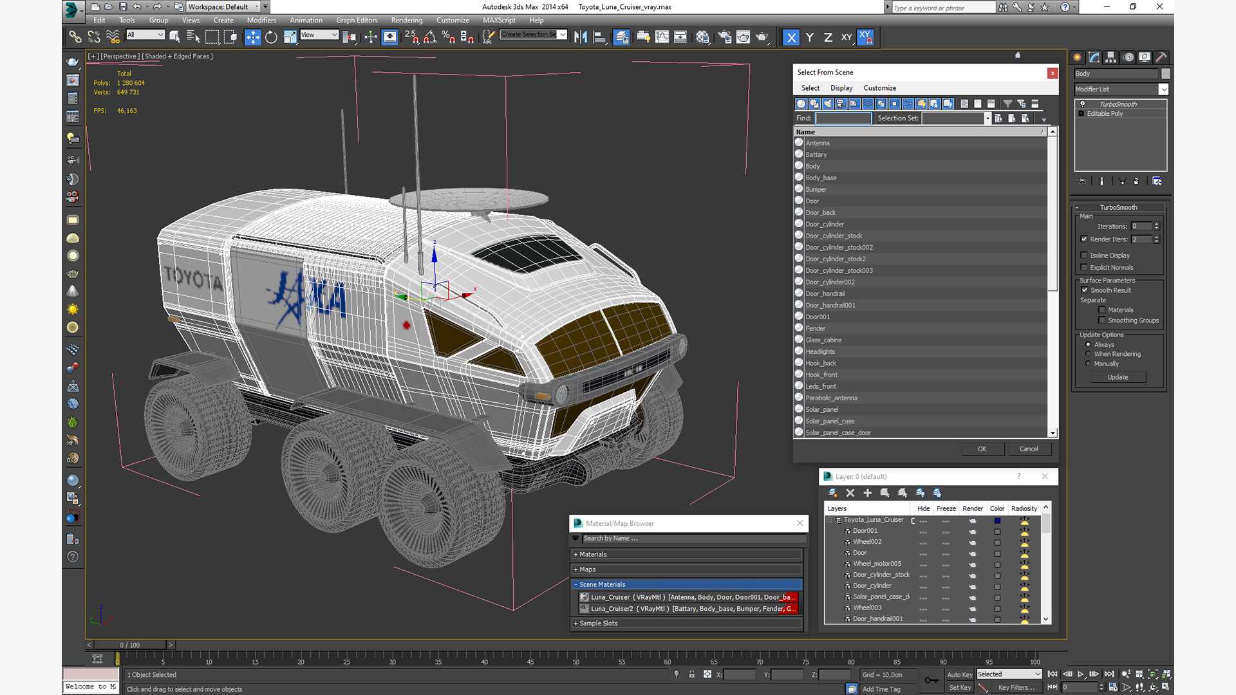Click Toyota_Luna_Cruiser layer blue color swatch
The height and width of the screenshot is (695, 1236).
click(997, 521)
